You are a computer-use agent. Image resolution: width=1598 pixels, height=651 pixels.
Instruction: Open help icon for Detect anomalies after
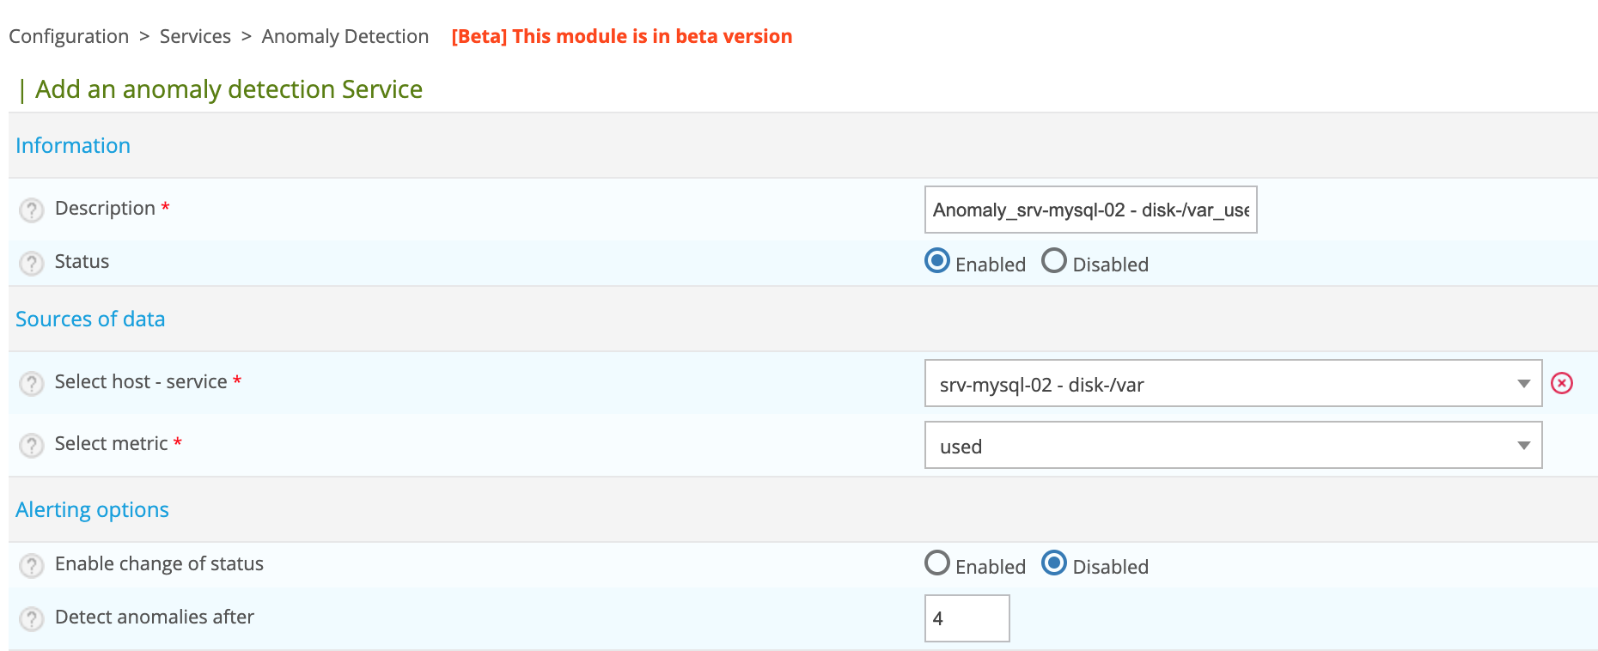click(32, 618)
